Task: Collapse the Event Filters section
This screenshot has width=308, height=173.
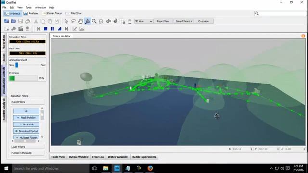Action: (27, 102)
